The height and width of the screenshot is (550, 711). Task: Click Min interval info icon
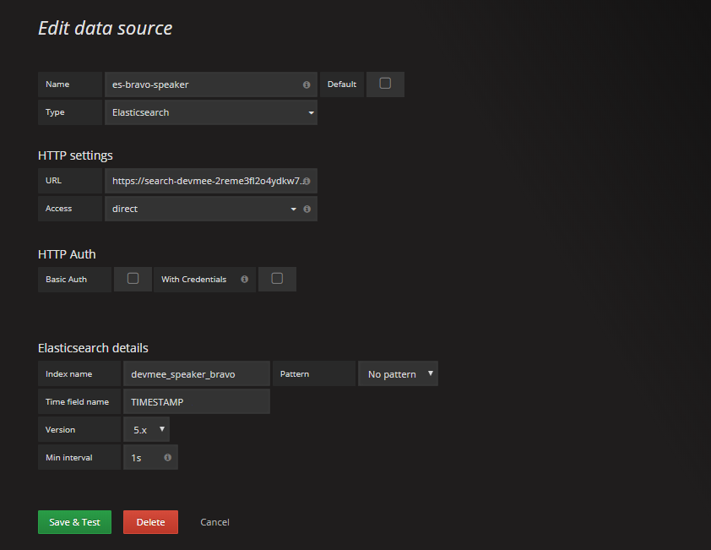coord(167,458)
